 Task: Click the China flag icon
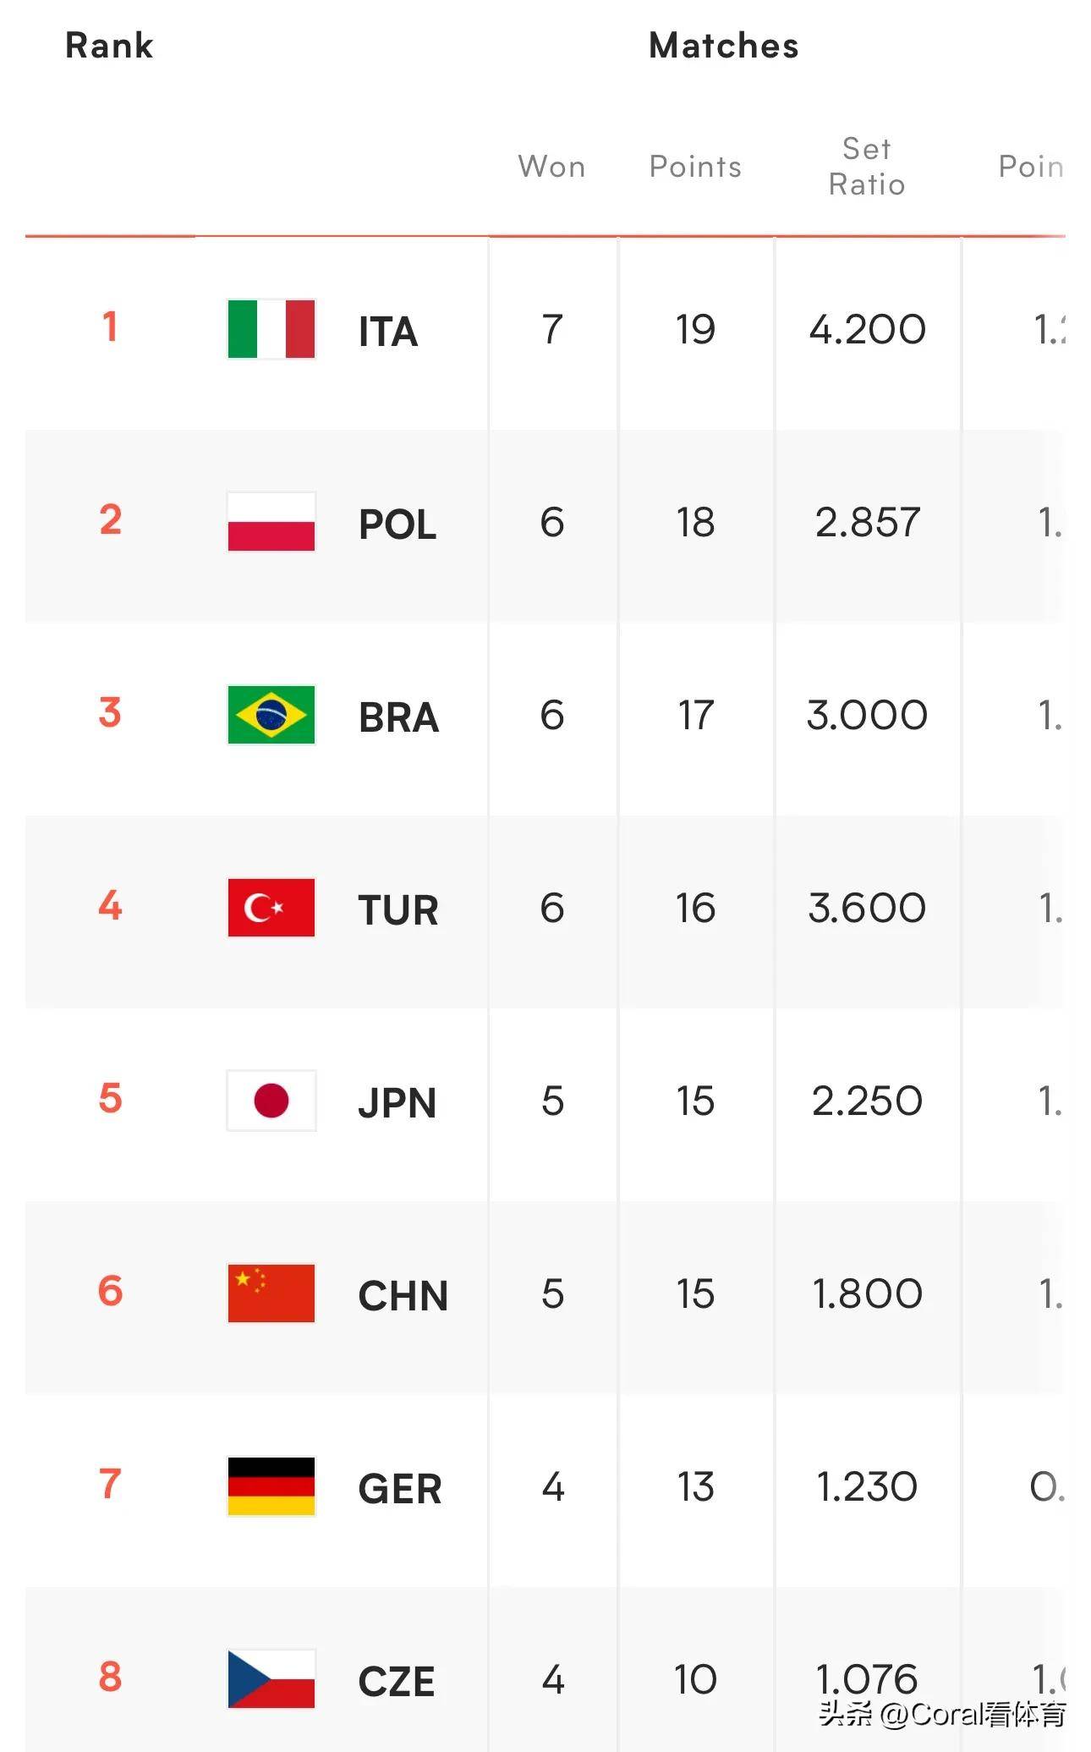pyautogui.click(x=271, y=1293)
